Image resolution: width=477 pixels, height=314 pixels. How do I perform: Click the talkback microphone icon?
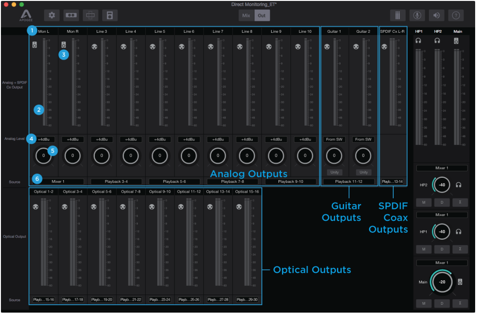(x=417, y=15)
